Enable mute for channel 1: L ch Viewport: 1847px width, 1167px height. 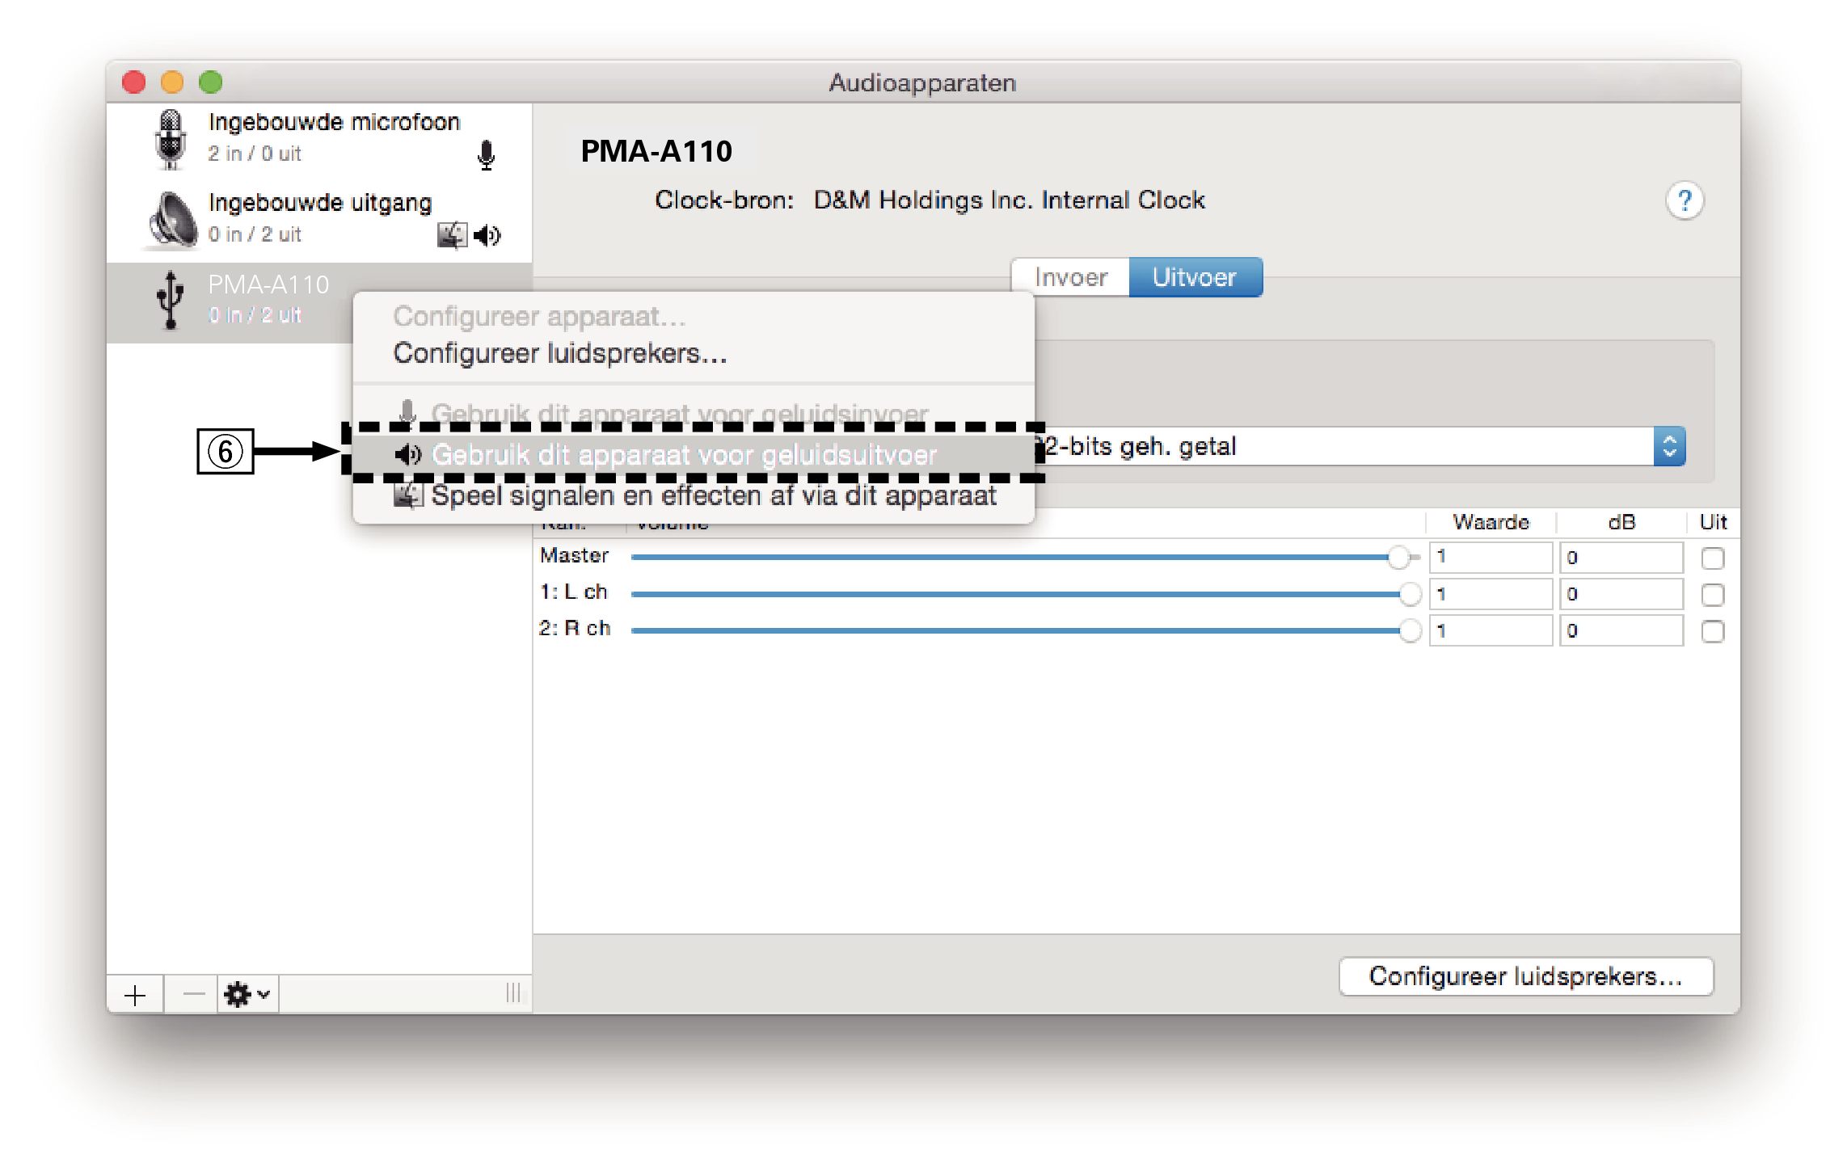point(1712,594)
